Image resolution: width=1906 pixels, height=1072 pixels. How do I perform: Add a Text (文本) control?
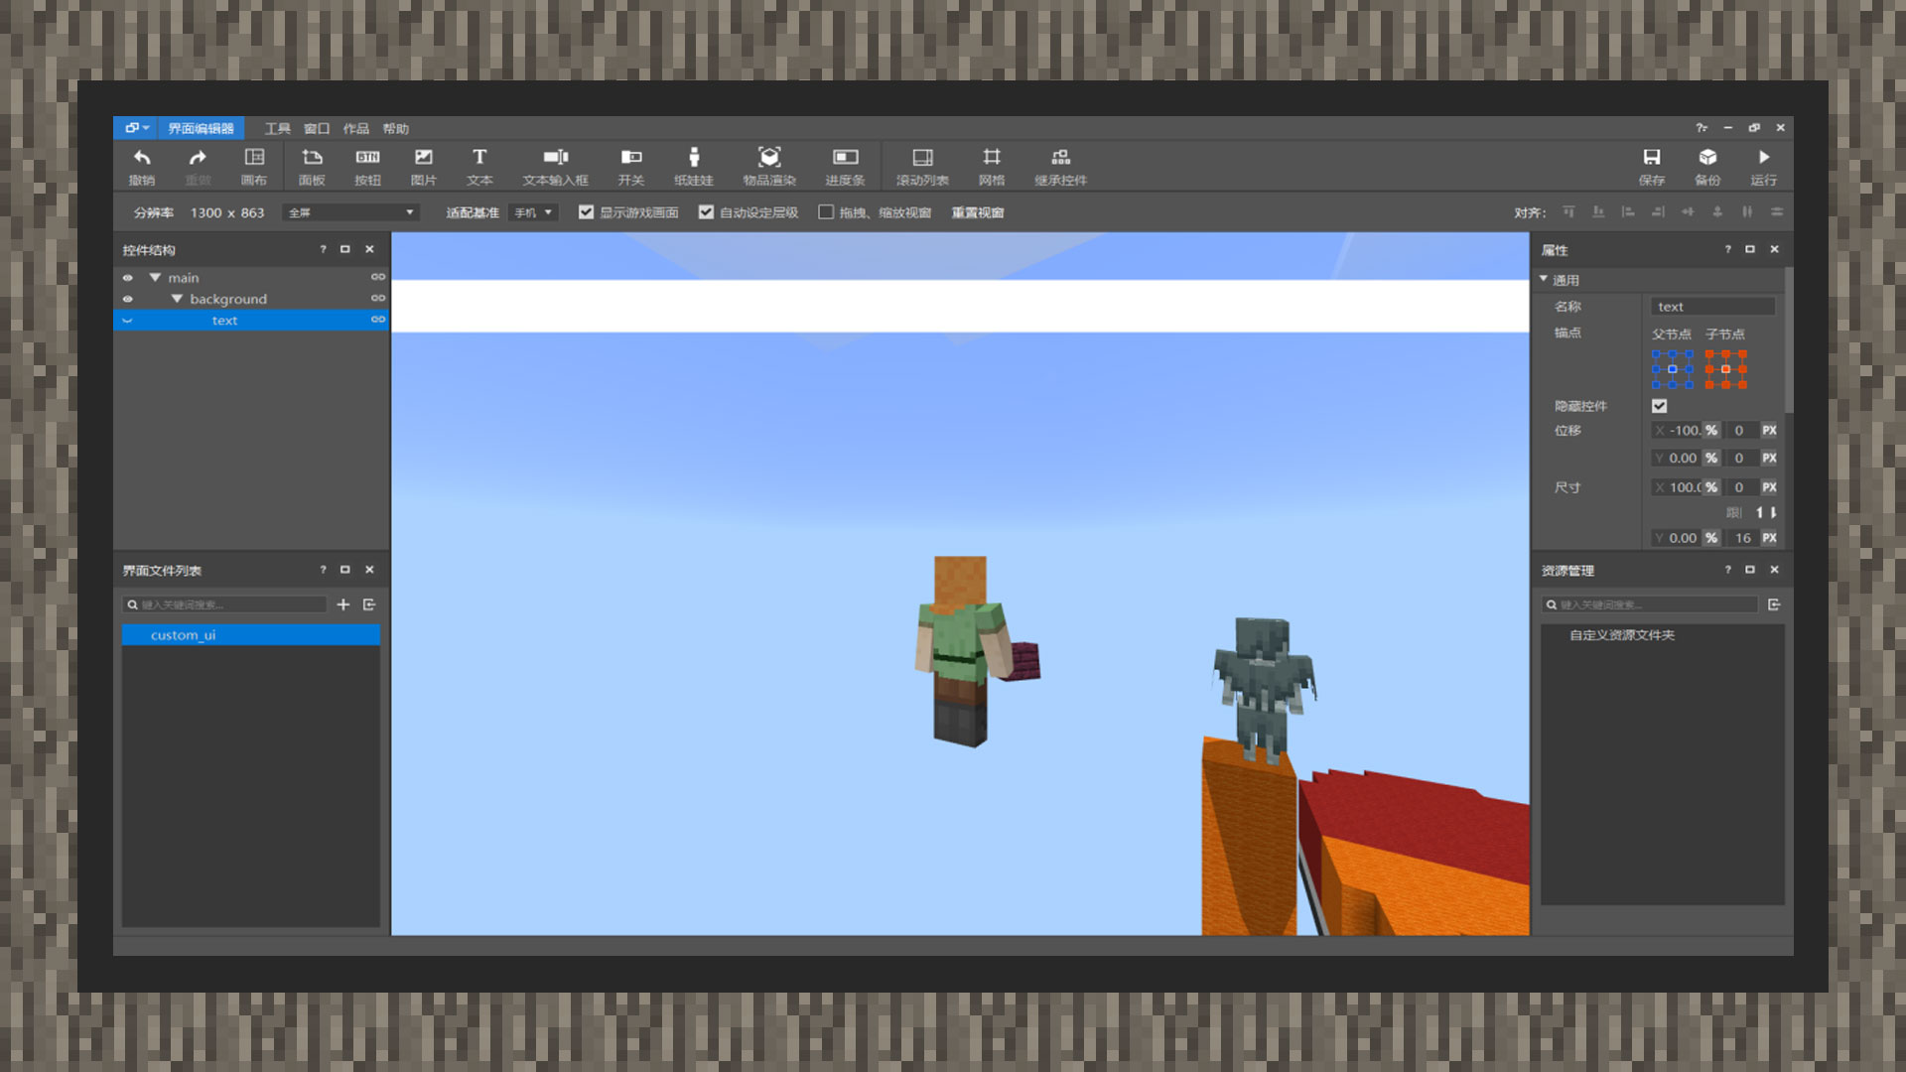click(x=479, y=166)
